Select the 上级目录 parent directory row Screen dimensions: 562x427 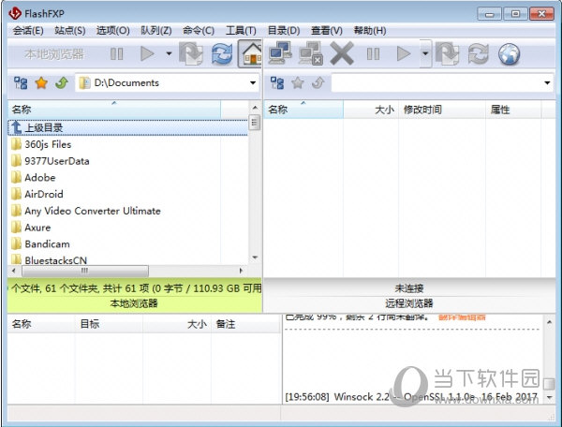(x=127, y=127)
